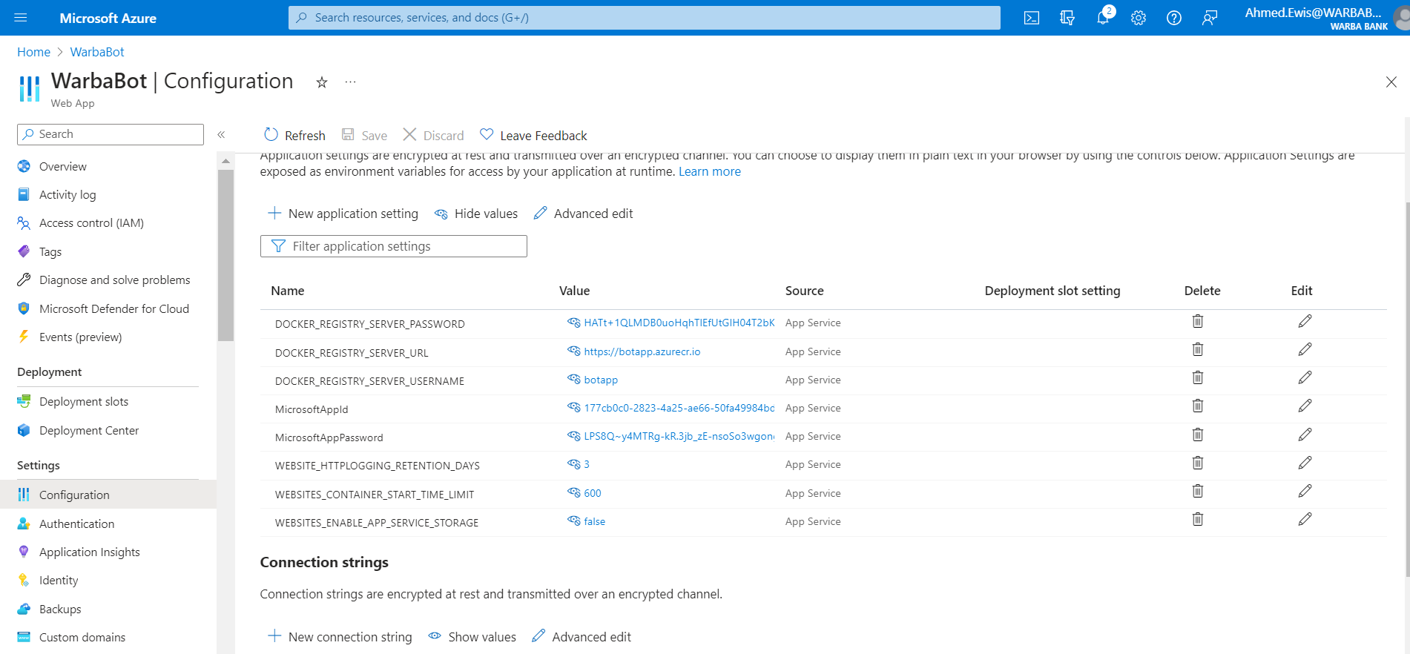Focus the Filter application settings box
This screenshot has height=654, width=1410.
(394, 246)
